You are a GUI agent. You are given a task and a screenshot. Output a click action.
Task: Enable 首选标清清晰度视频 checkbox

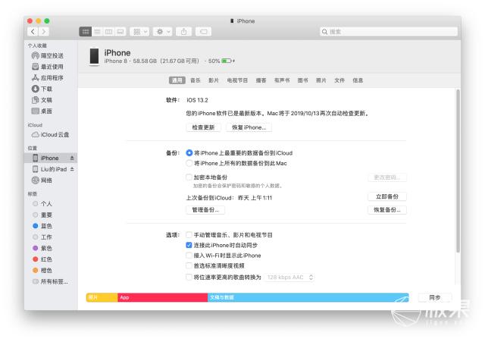189,265
